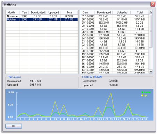The image size is (157, 134).
Task: Click scroll up arrow in daily list
Action: [151, 12]
